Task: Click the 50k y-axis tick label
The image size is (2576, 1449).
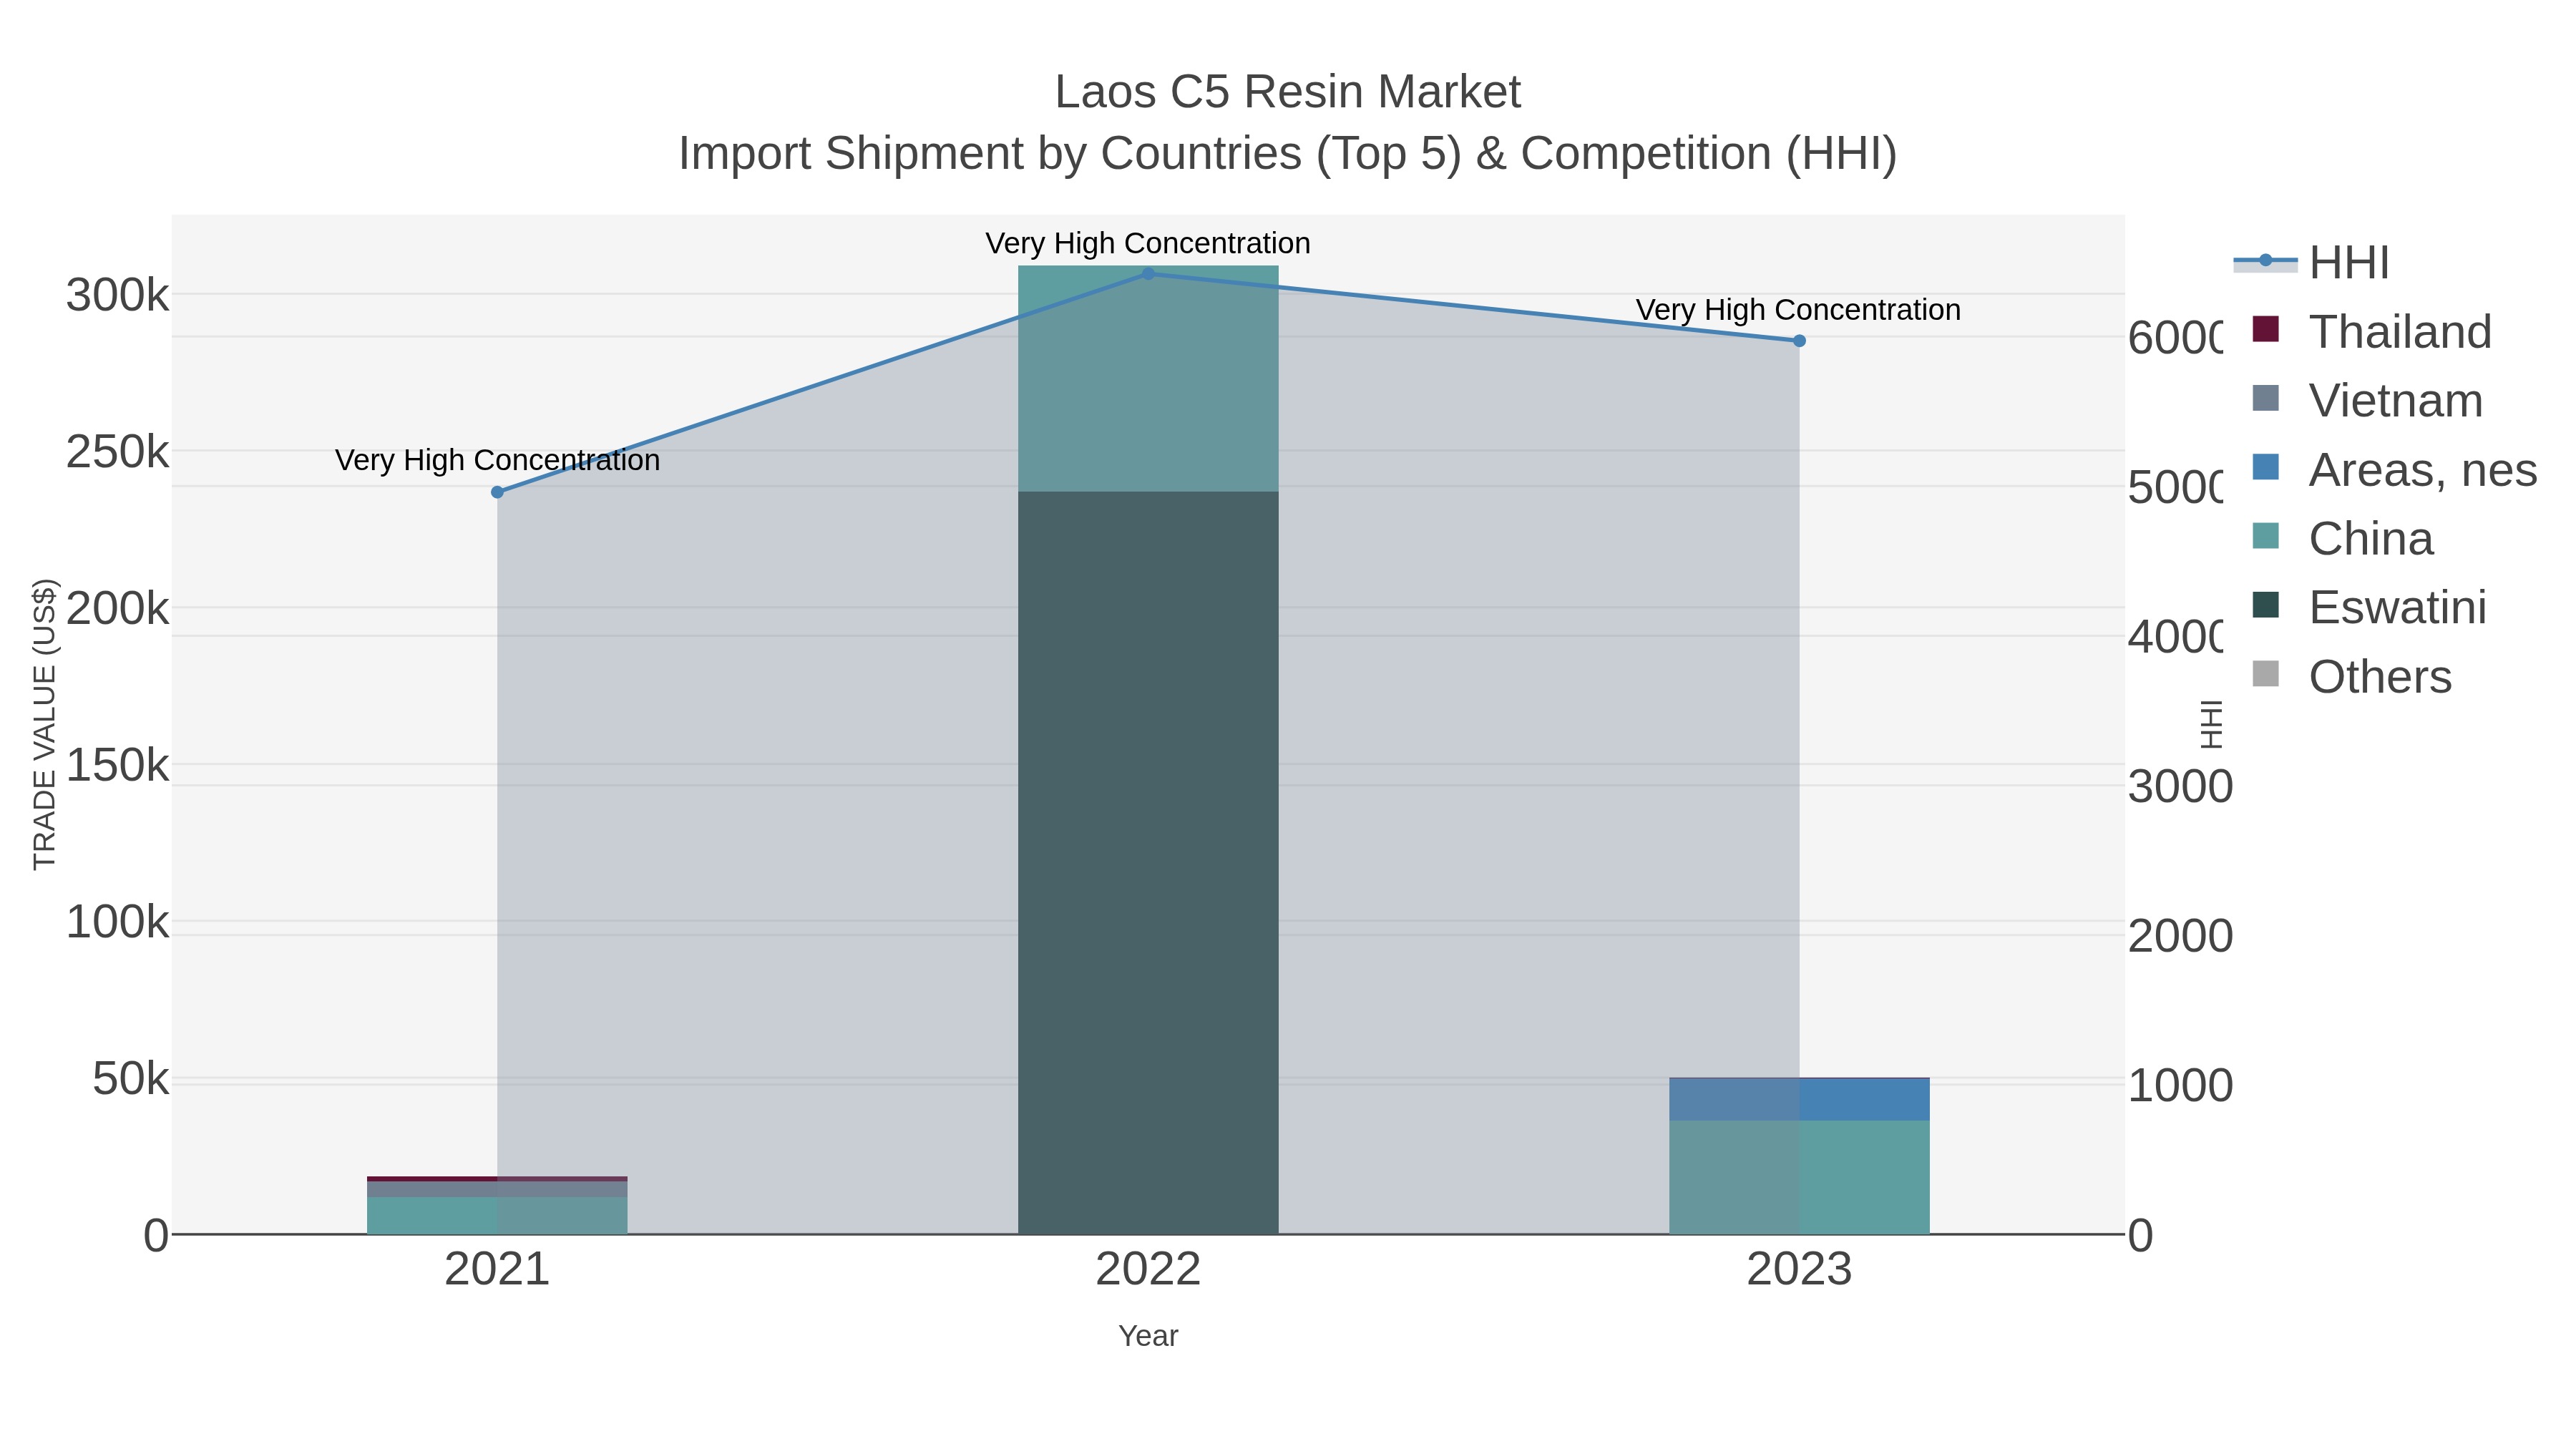Action: (130, 1079)
